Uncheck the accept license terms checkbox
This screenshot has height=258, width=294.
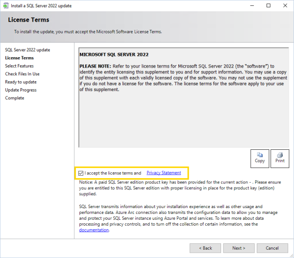pos(81,173)
